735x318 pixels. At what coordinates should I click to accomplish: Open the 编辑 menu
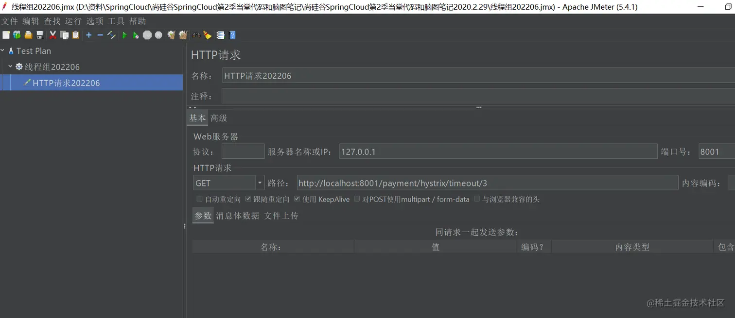click(x=31, y=21)
